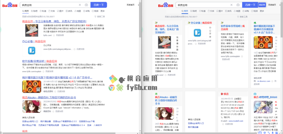Select the 贴吧 tab in the right window

pyautogui.click(x=194, y=11)
